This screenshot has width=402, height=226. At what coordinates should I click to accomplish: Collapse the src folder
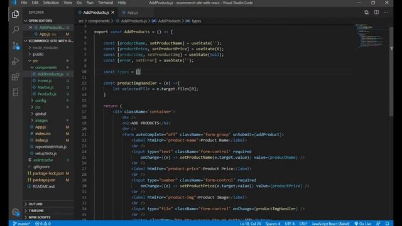coord(35,61)
